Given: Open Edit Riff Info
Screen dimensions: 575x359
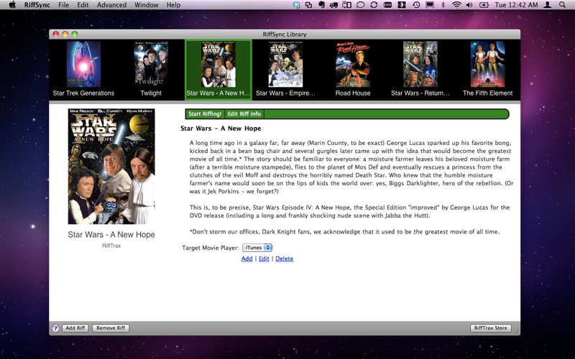Looking at the screenshot, I should (x=244, y=114).
